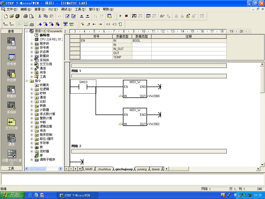Toggle symbol information table view
The image size is (265, 199).
point(32,24)
